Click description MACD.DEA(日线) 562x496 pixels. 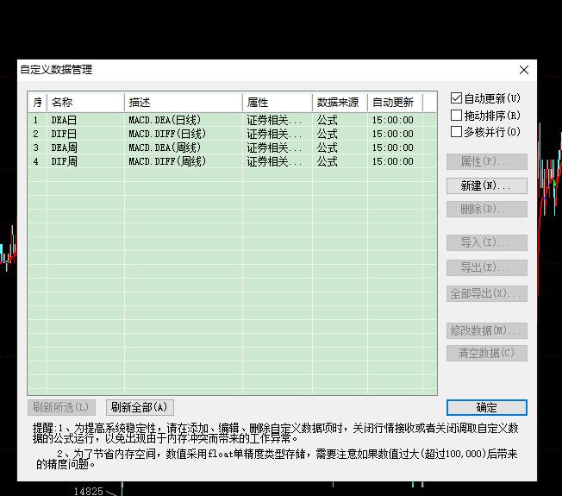click(165, 120)
